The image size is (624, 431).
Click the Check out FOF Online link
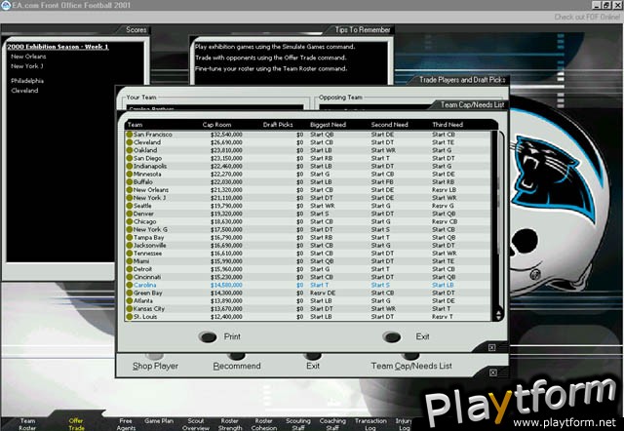(x=587, y=18)
